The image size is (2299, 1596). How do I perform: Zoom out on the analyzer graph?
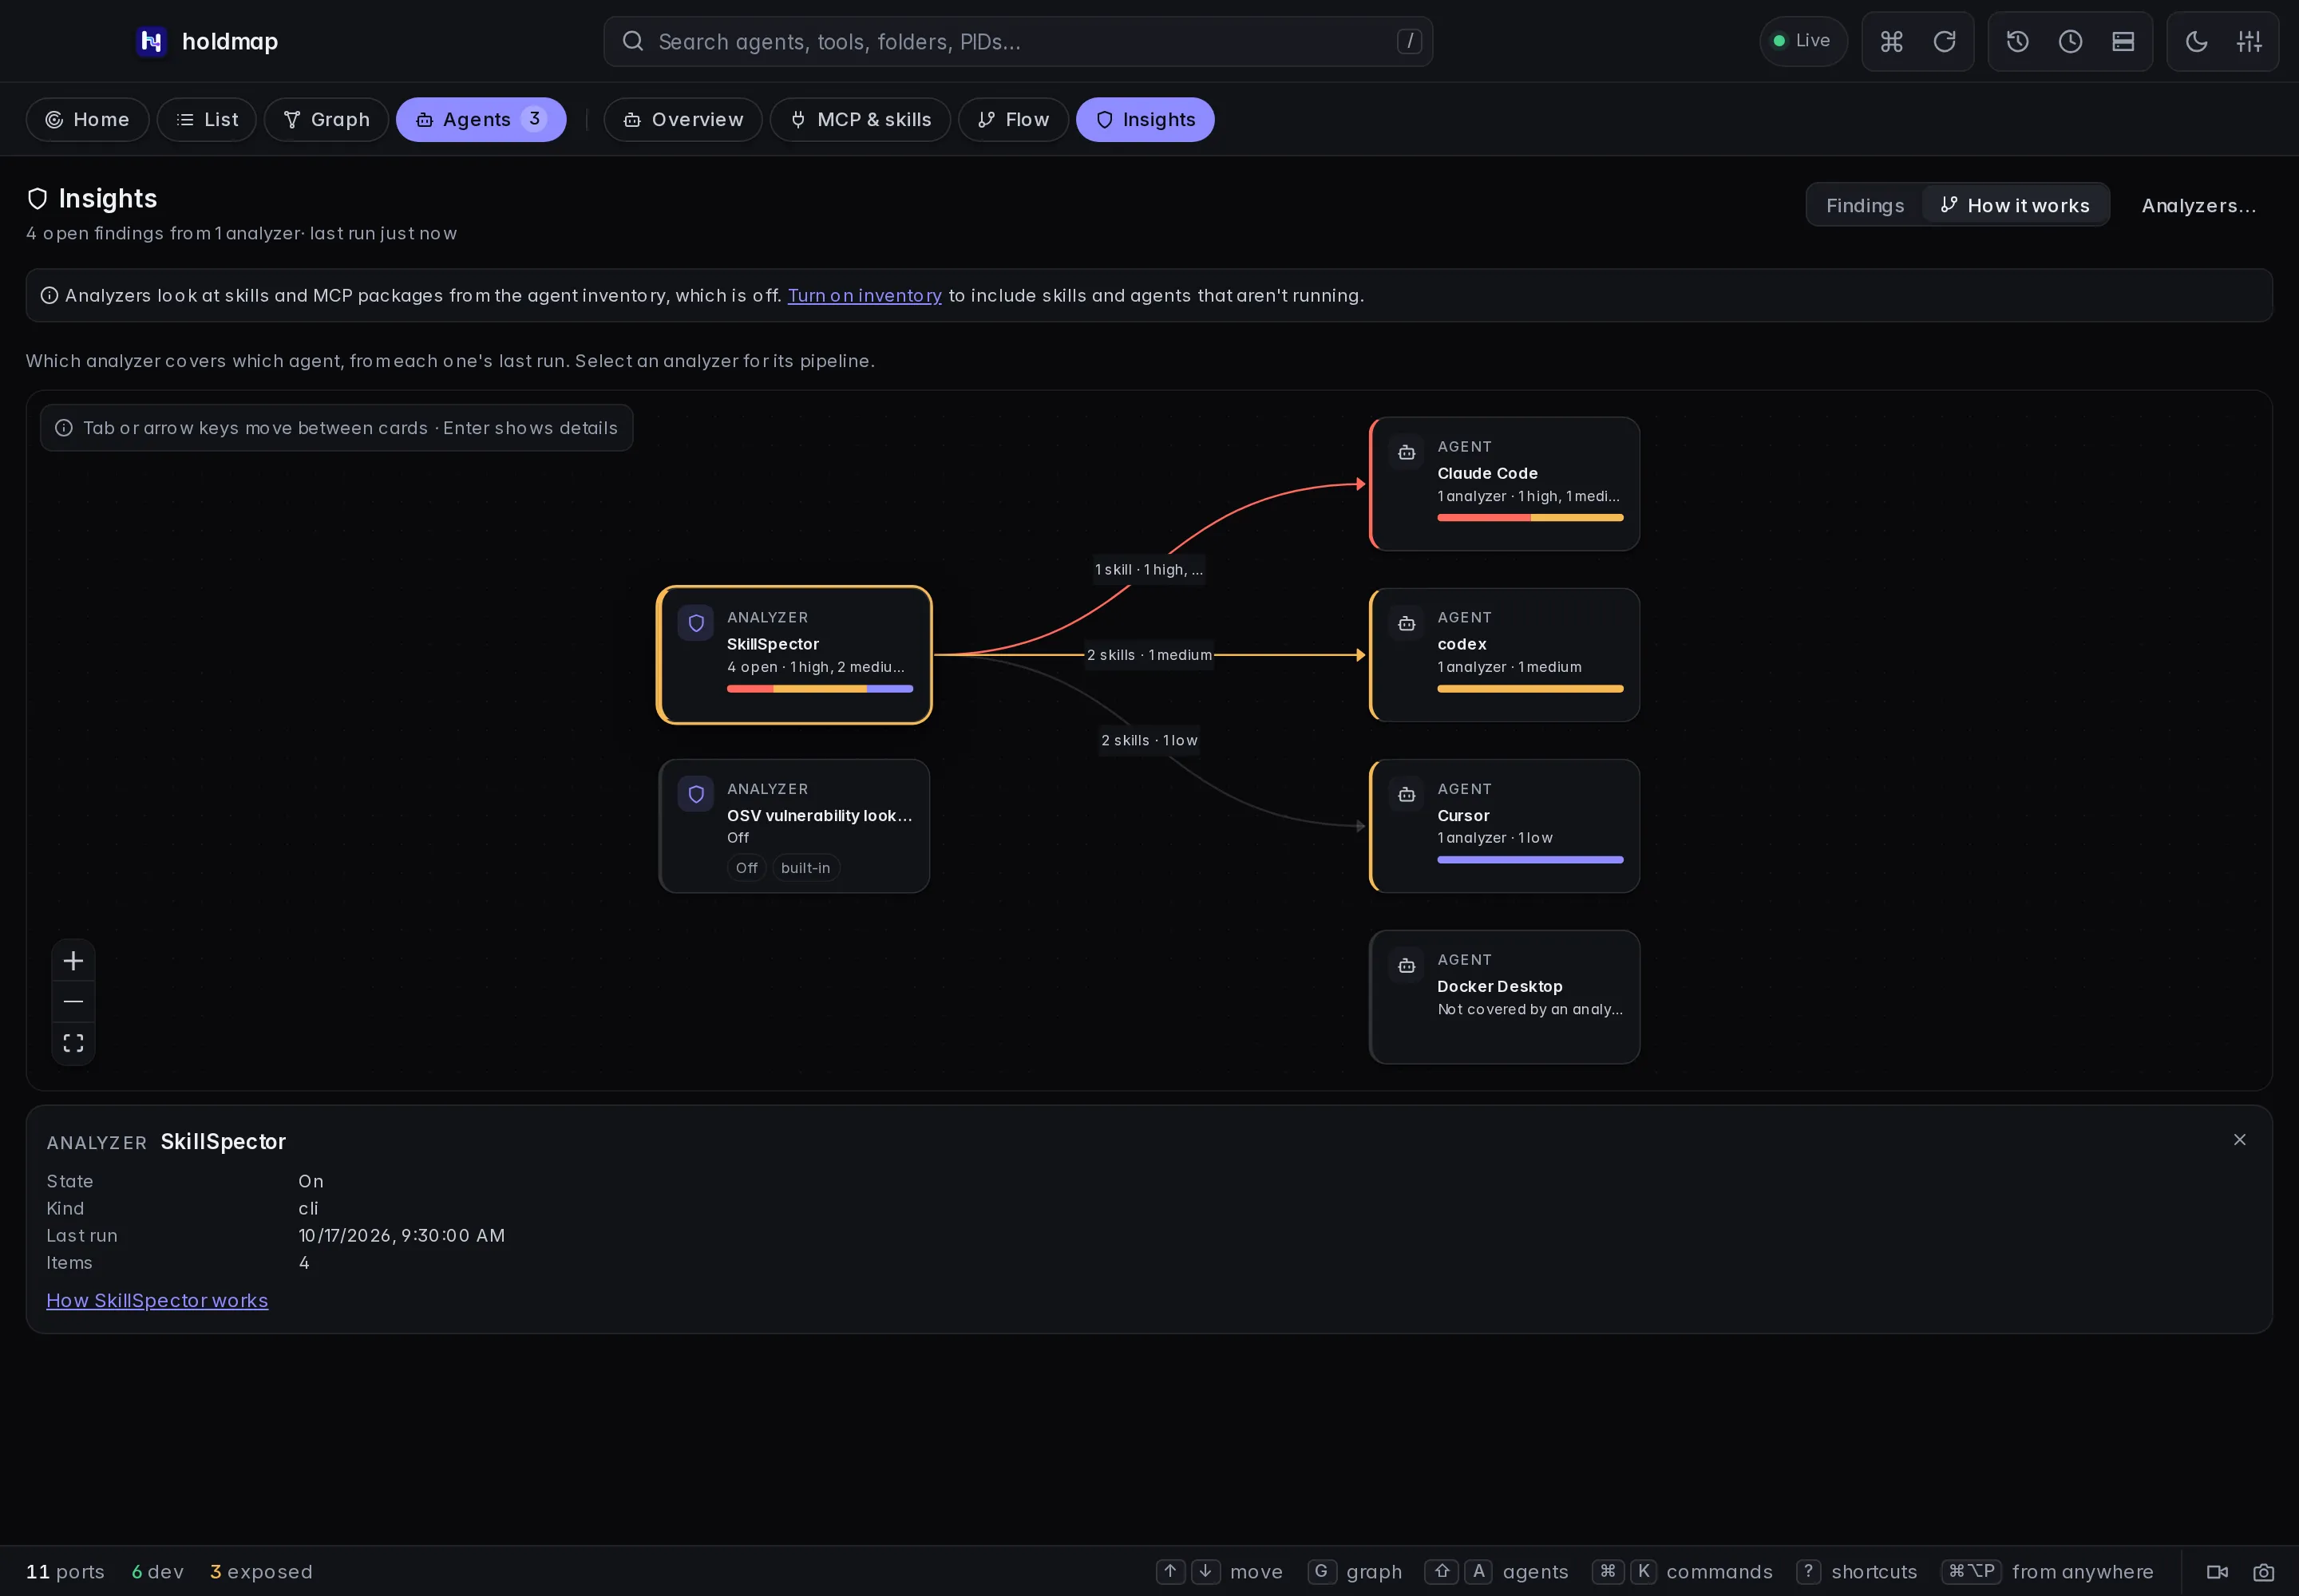(x=73, y=1001)
